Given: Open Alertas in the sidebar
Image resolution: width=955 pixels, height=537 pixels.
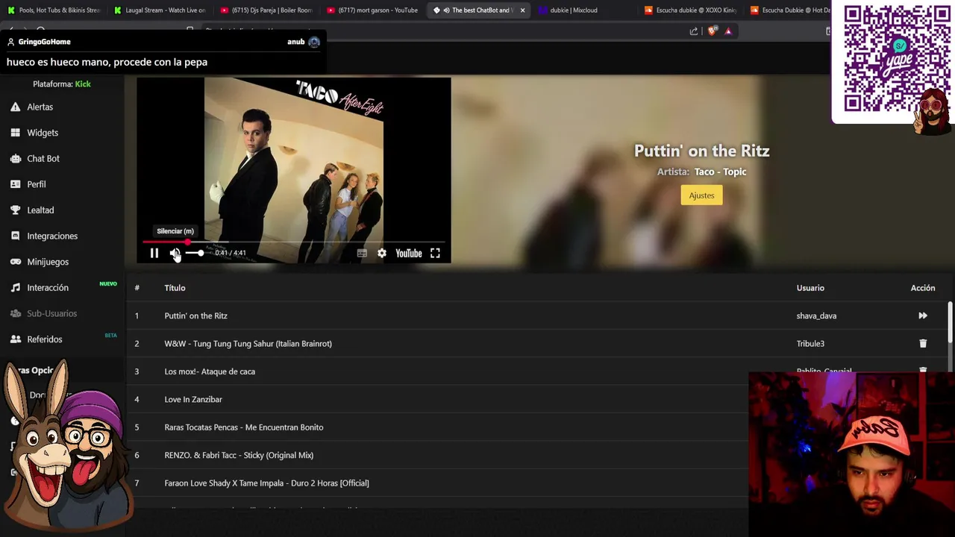Looking at the screenshot, I should [x=40, y=107].
